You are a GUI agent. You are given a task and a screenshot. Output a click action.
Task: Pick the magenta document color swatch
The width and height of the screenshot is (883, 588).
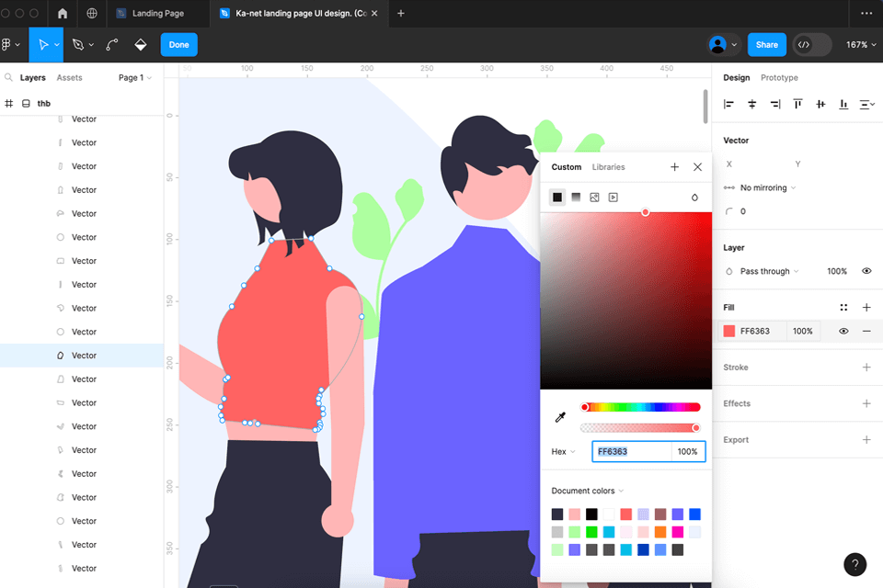tap(678, 532)
